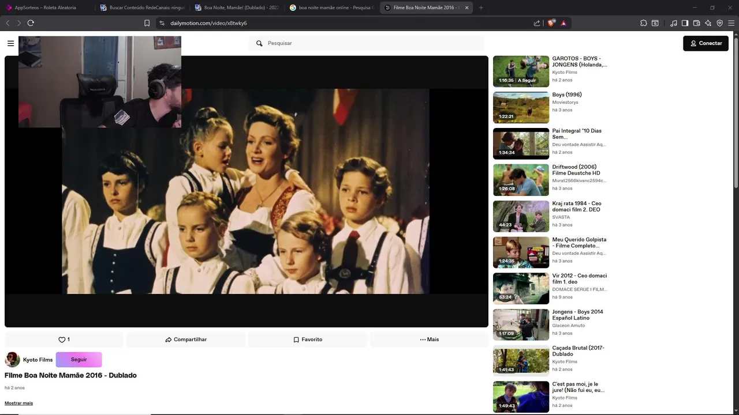Switch to Buscar Conteúdo RedeCanais tab
739x415 pixels.
click(142, 7)
